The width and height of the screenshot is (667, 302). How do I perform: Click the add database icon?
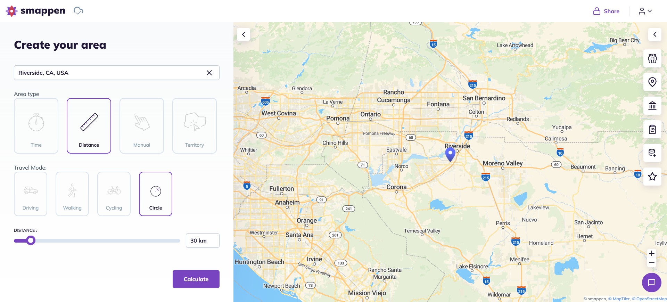pos(652,153)
